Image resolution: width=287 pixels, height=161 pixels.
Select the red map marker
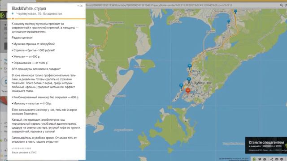tap(188, 91)
